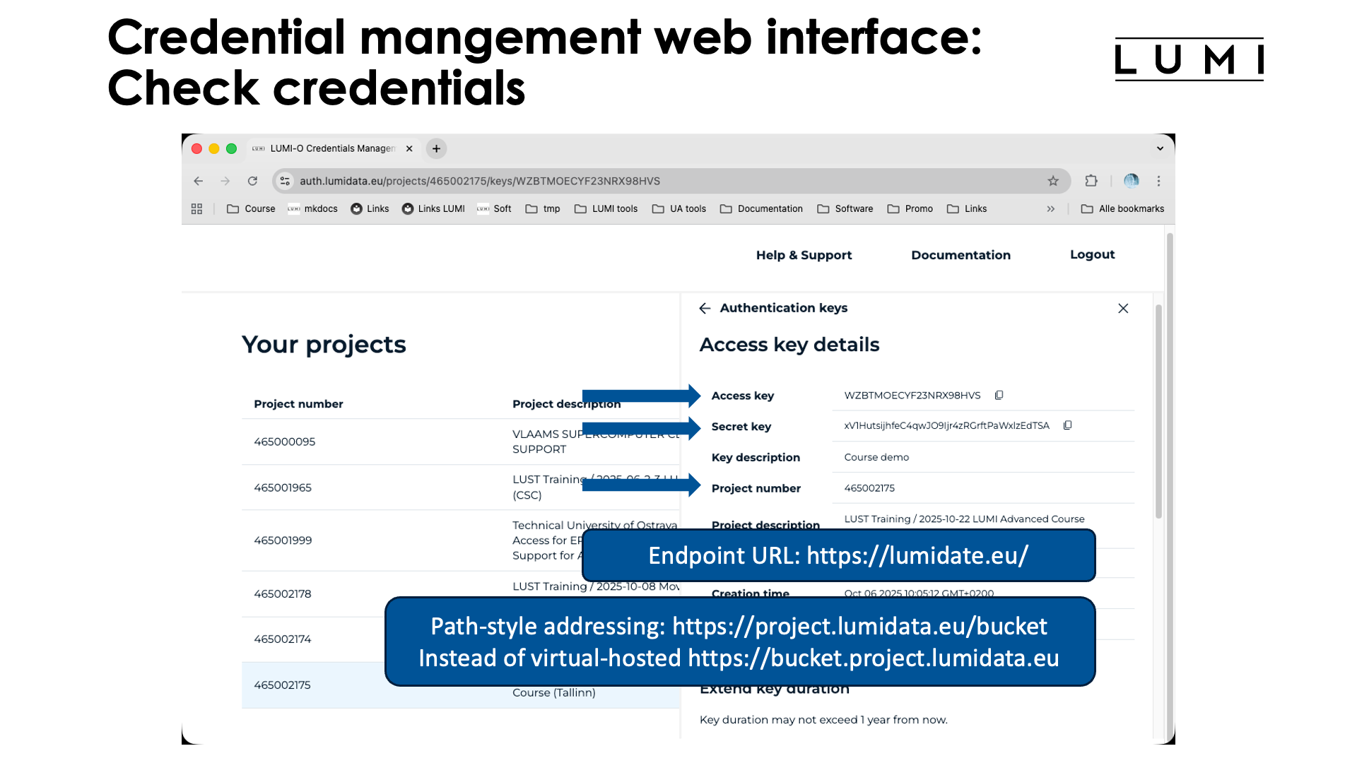
Task: Click the back arrow on Authentication keys panel
Action: [x=705, y=308]
